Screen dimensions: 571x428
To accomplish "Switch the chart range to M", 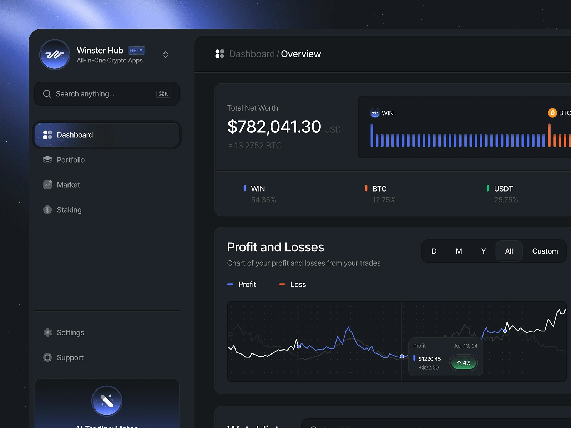I will (459, 251).
